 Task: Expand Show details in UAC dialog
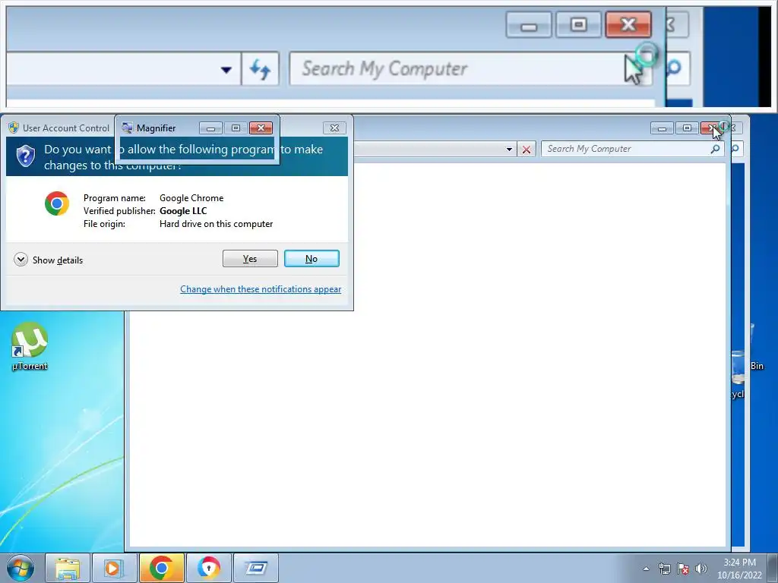(48, 260)
